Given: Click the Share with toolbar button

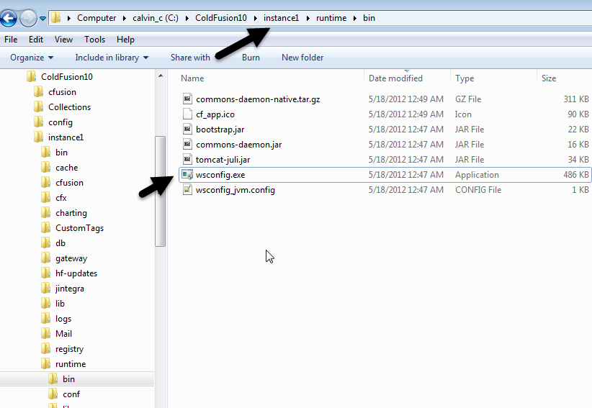Looking at the screenshot, I should 190,58.
